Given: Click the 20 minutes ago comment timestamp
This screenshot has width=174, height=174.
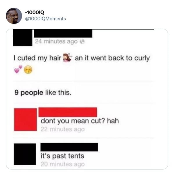Looking at the screenshot, I should coord(63,164).
